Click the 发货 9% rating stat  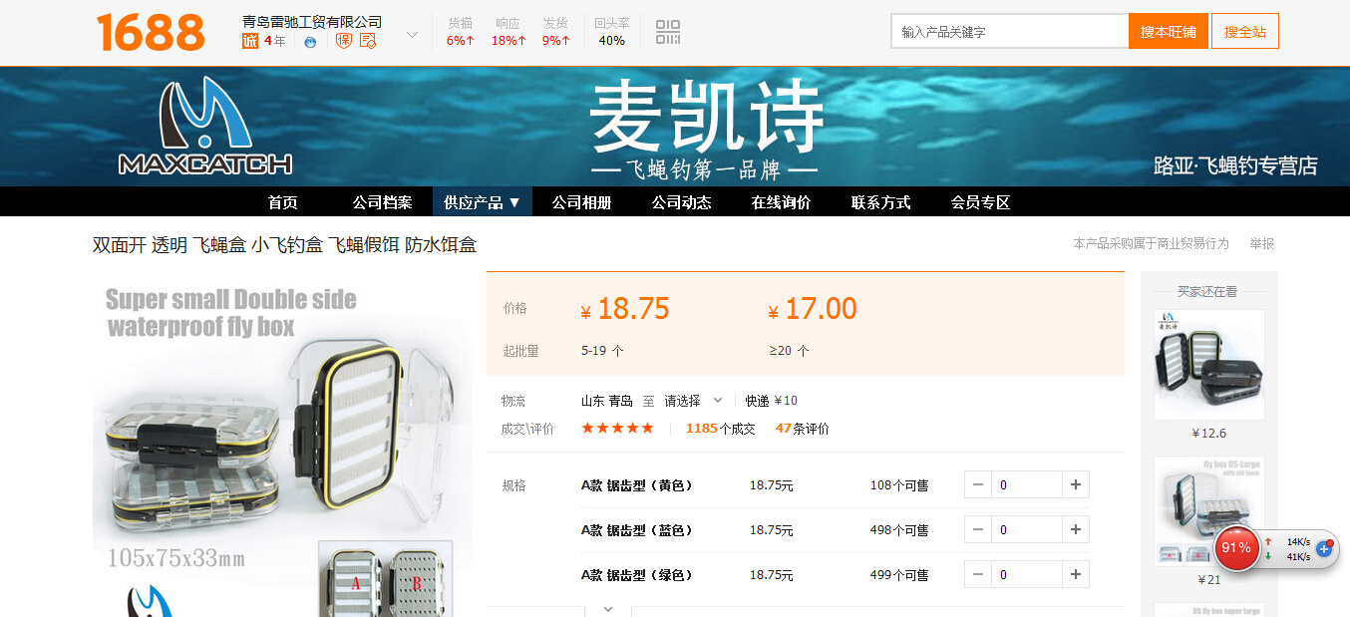556,32
